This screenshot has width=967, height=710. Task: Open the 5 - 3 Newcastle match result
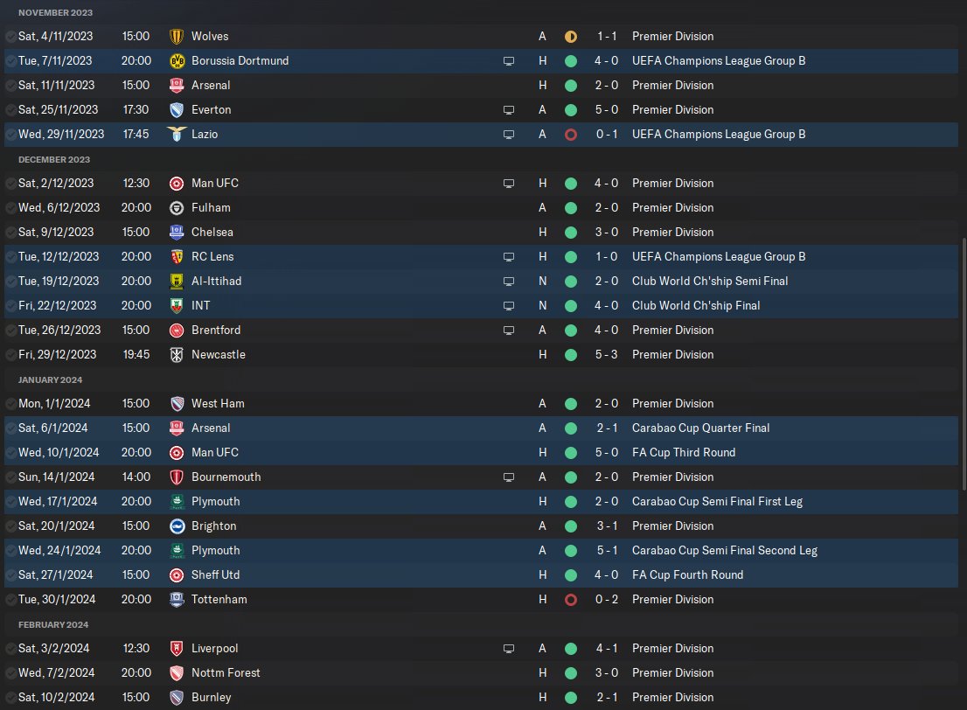pos(606,355)
